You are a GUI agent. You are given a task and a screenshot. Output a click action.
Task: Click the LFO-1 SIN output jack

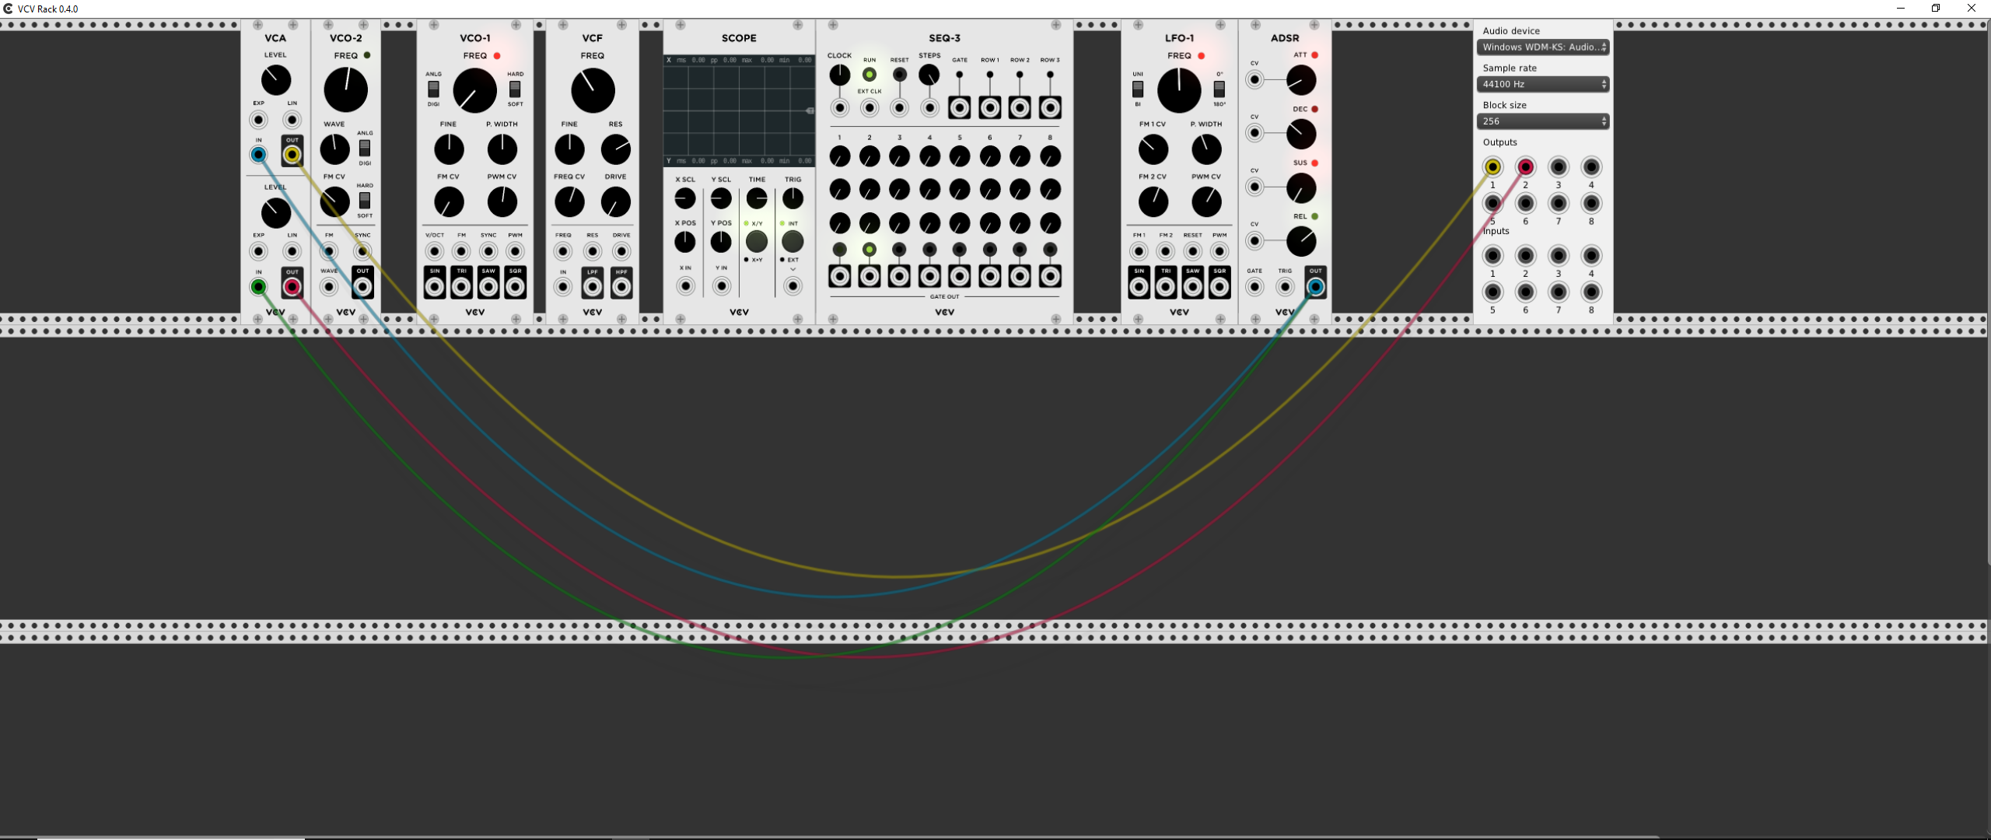1139,286
